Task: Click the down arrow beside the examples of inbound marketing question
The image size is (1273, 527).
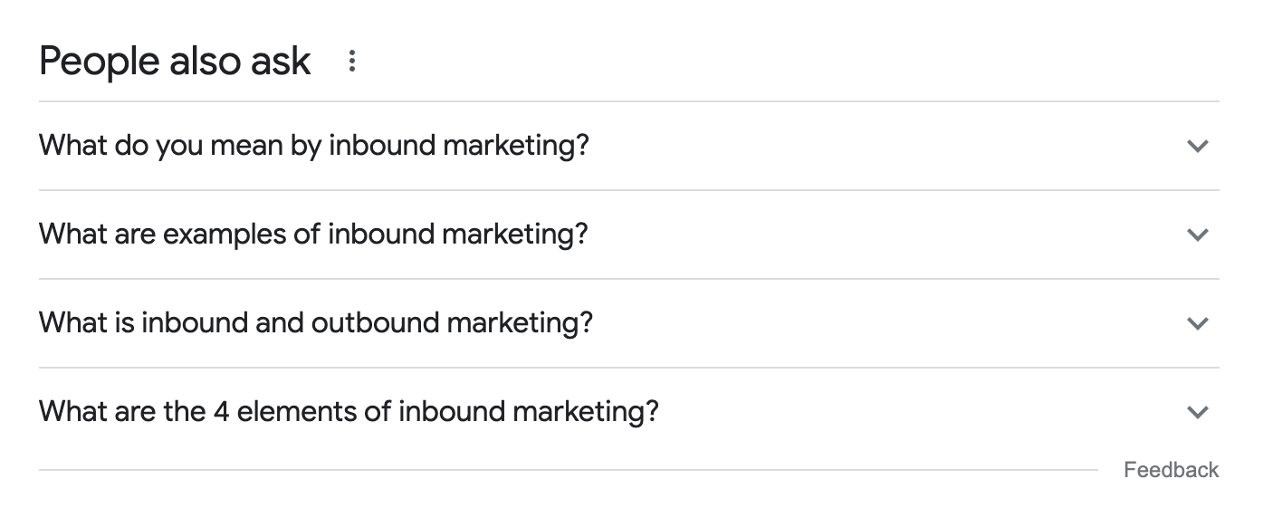Action: [1197, 235]
